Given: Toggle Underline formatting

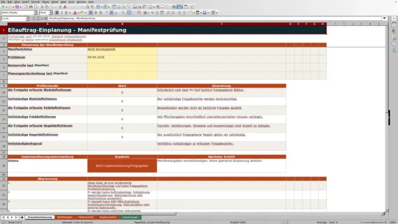Looking at the screenshot, I should [66, 12].
